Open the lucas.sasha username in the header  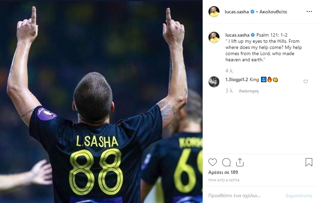237,12
